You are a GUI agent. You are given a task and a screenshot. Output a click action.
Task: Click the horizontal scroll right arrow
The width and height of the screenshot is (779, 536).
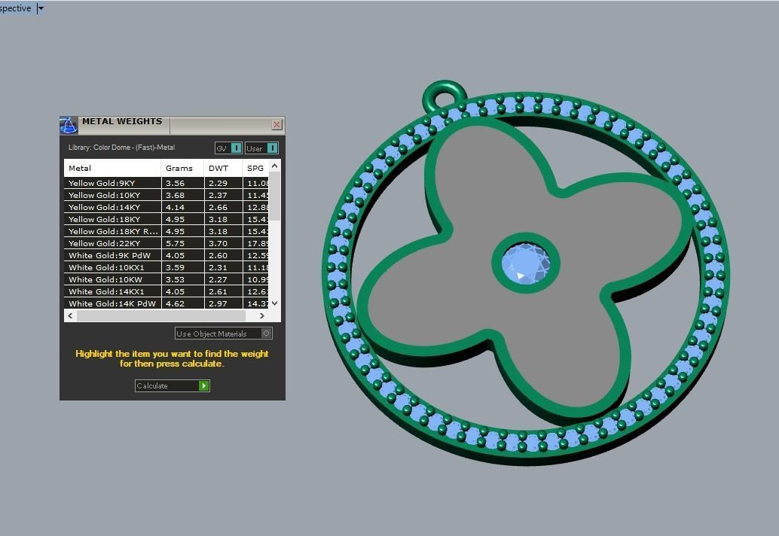[262, 315]
